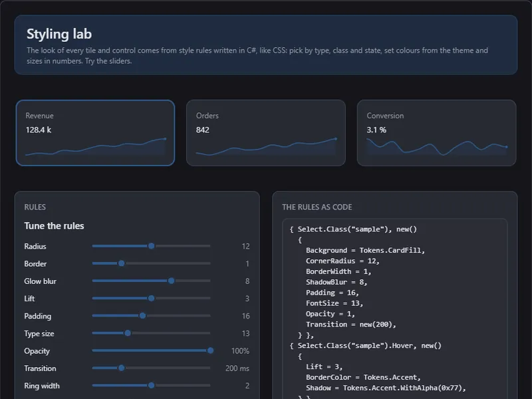Click code line "Lift = 3,"
The width and height of the screenshot is (532, 399).
coord(325,367)
